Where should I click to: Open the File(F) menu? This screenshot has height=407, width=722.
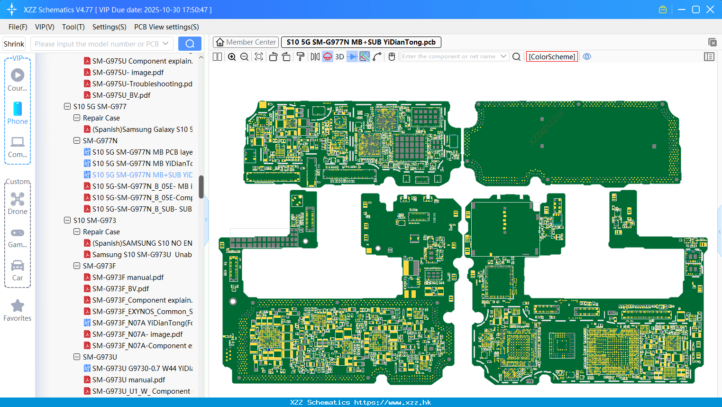coord(18,27)
